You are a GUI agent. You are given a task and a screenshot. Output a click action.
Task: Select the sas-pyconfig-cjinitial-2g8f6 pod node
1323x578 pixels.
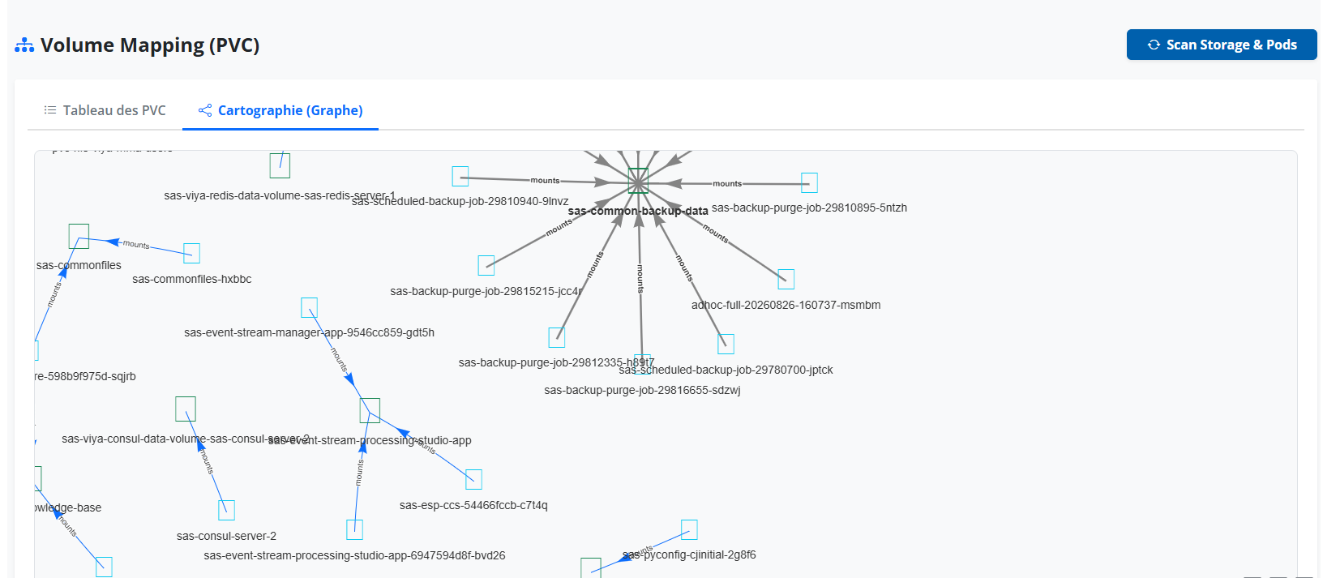tap(689, 529)
